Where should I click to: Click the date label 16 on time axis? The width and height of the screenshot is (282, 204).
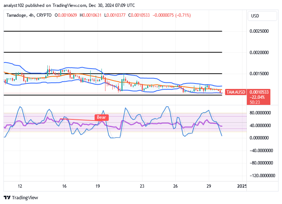click(x=64, y=186)
